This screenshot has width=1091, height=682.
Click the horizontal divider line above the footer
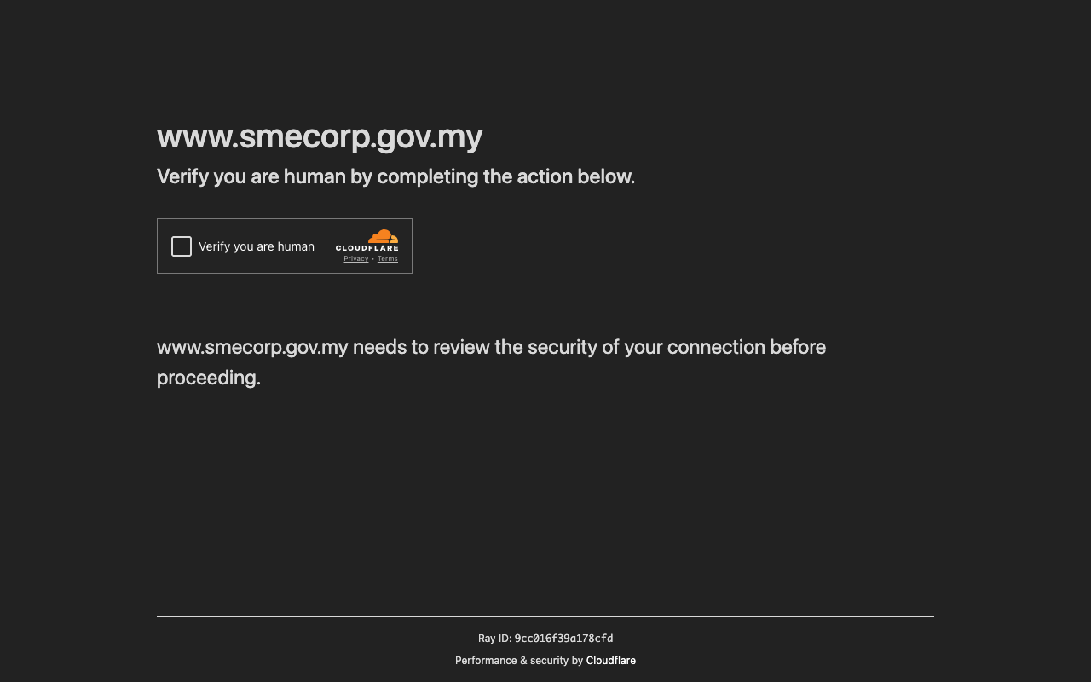(545, 617)
